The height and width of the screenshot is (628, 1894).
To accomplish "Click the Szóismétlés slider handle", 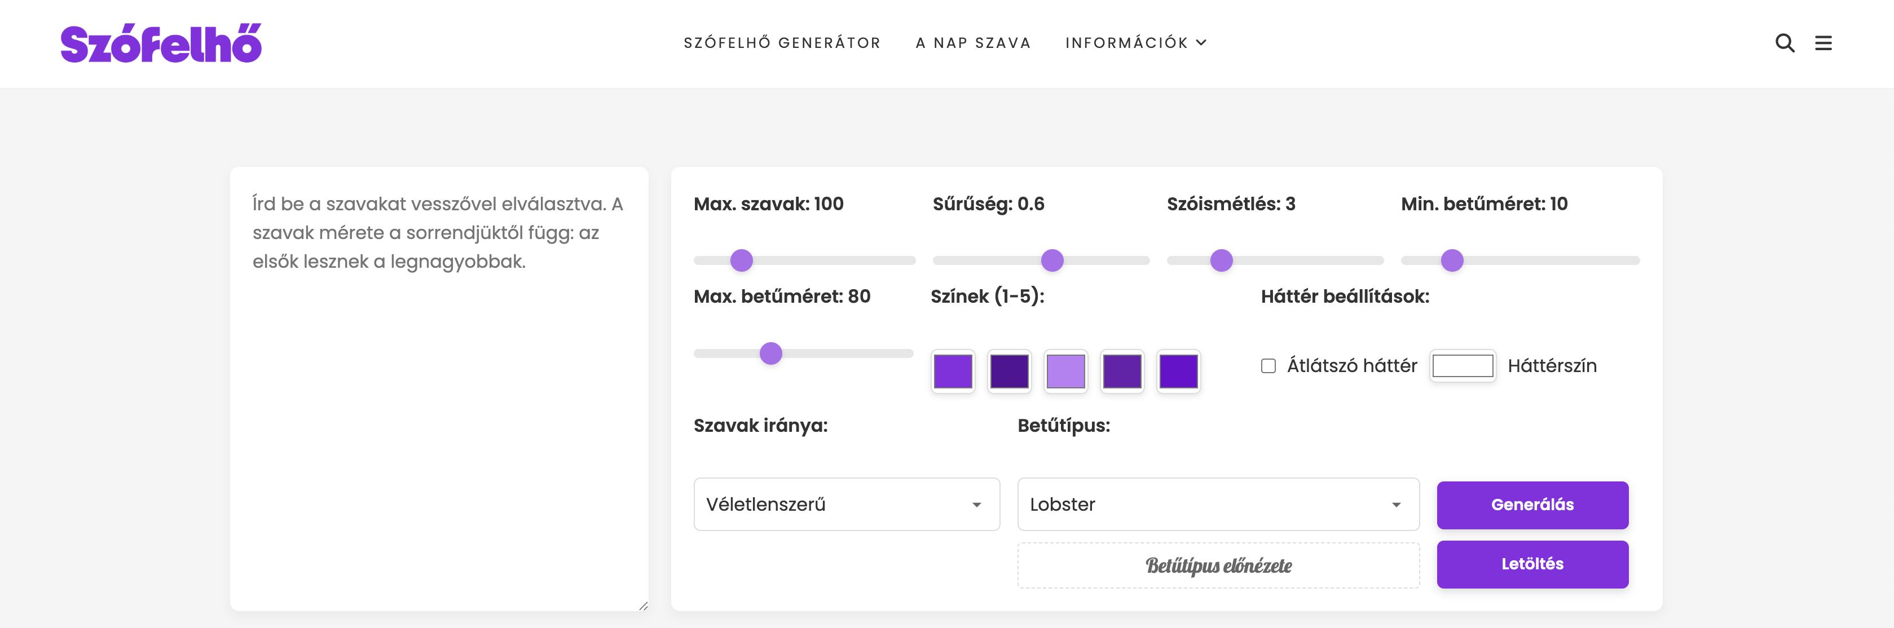I will 1221,260.
